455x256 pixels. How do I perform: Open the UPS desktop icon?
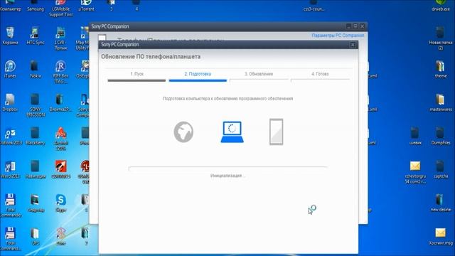tap(36, 237)
